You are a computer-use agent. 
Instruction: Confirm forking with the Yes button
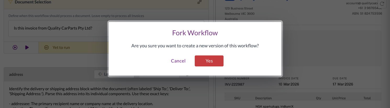[209, 61]
